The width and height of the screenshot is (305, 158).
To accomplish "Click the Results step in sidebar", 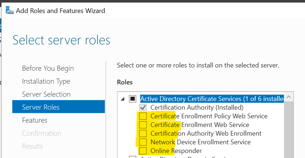I will 32,146.
